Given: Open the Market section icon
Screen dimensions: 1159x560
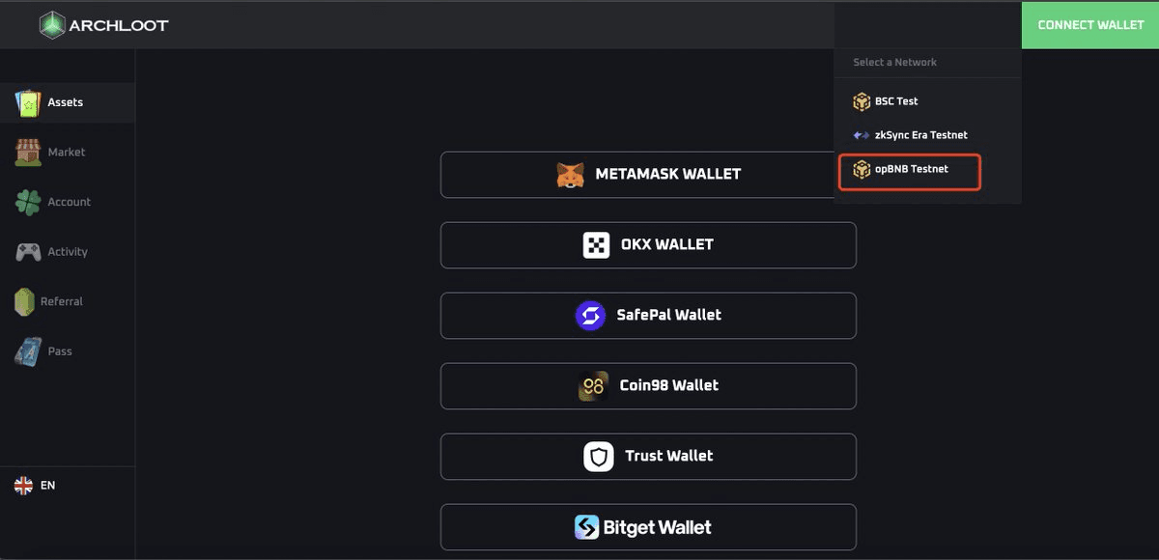Looking at the screenshot, I should (x=26, y=152).
